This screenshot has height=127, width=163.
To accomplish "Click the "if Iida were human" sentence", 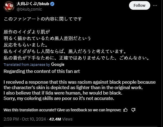I will coord(63,93).
